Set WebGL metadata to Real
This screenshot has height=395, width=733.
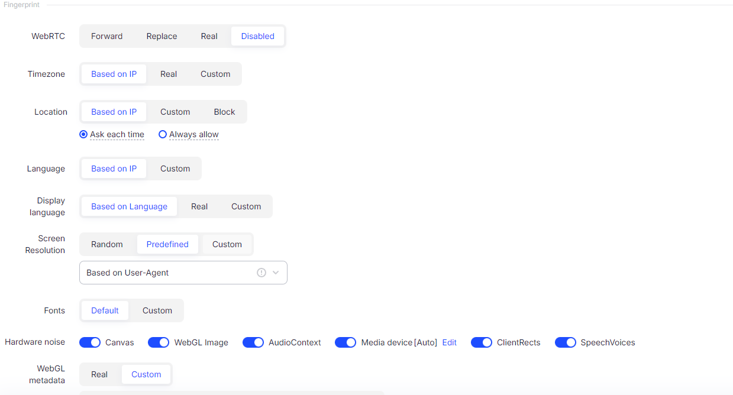(99, 374)
